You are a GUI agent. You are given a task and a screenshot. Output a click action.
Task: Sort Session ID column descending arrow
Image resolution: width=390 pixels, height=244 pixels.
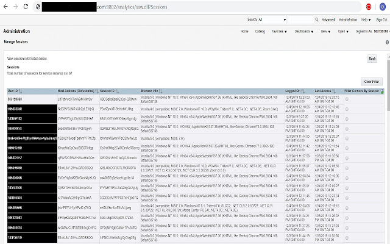[x=118, y=91]
